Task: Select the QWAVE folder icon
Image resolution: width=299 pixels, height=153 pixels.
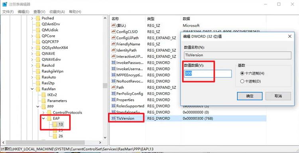Action: [x=38, y=53]
